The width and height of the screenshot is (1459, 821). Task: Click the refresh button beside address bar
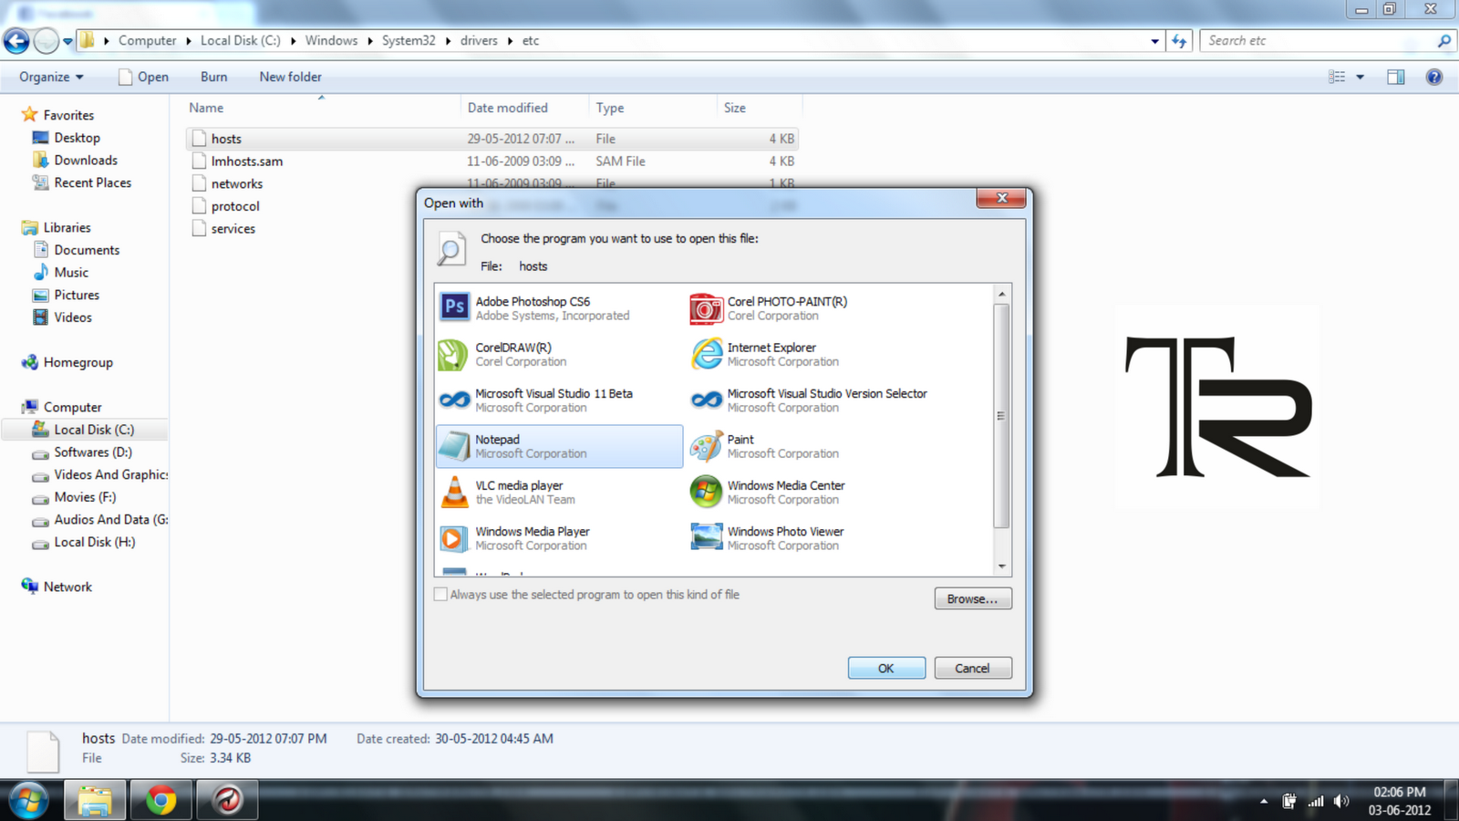[x=1179, y=41]
